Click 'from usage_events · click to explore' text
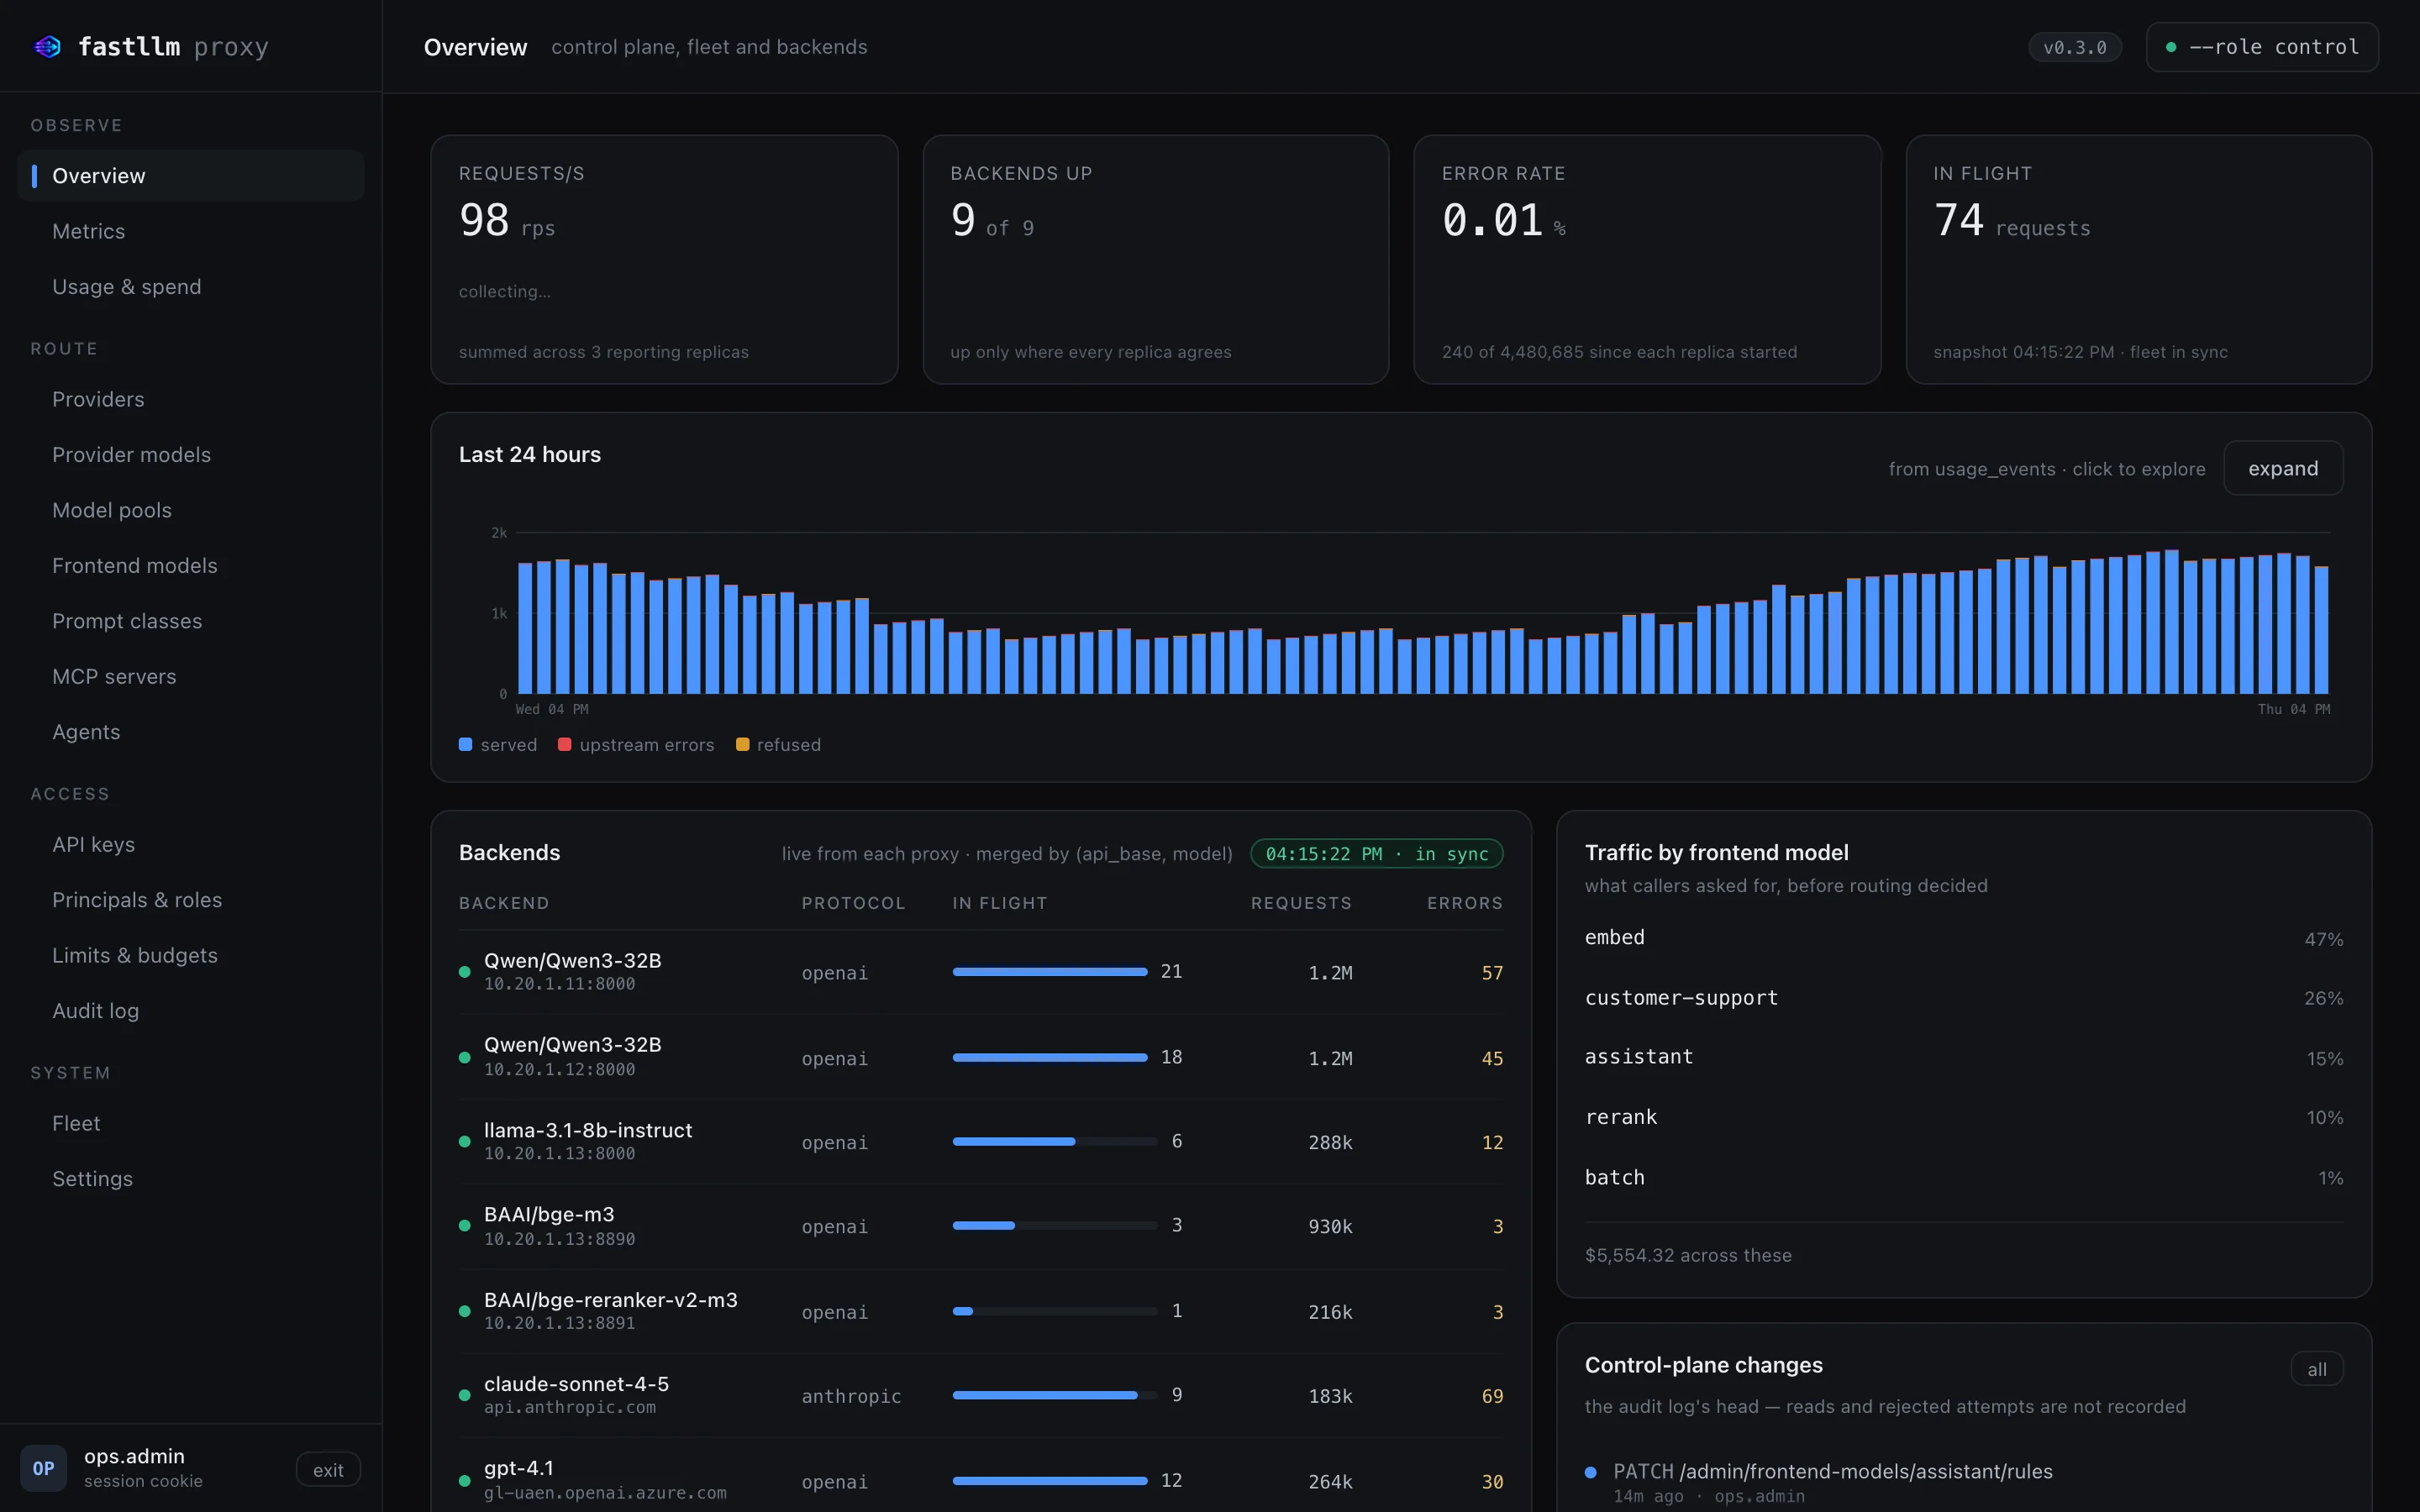Viewport: 2420px width, 1512px height. [x=2046, y=469]
